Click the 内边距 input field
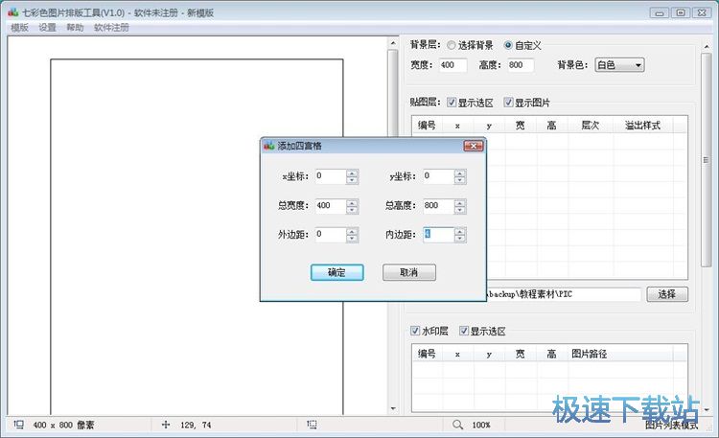 [x=439, y=235]
